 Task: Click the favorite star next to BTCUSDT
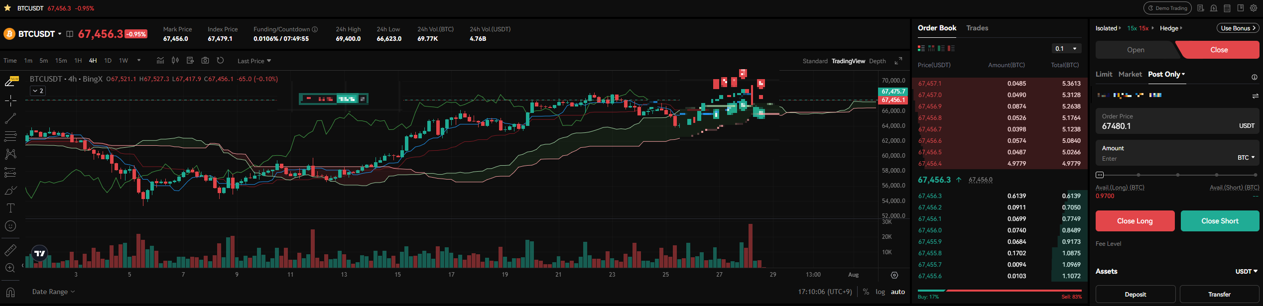[7, 8]
